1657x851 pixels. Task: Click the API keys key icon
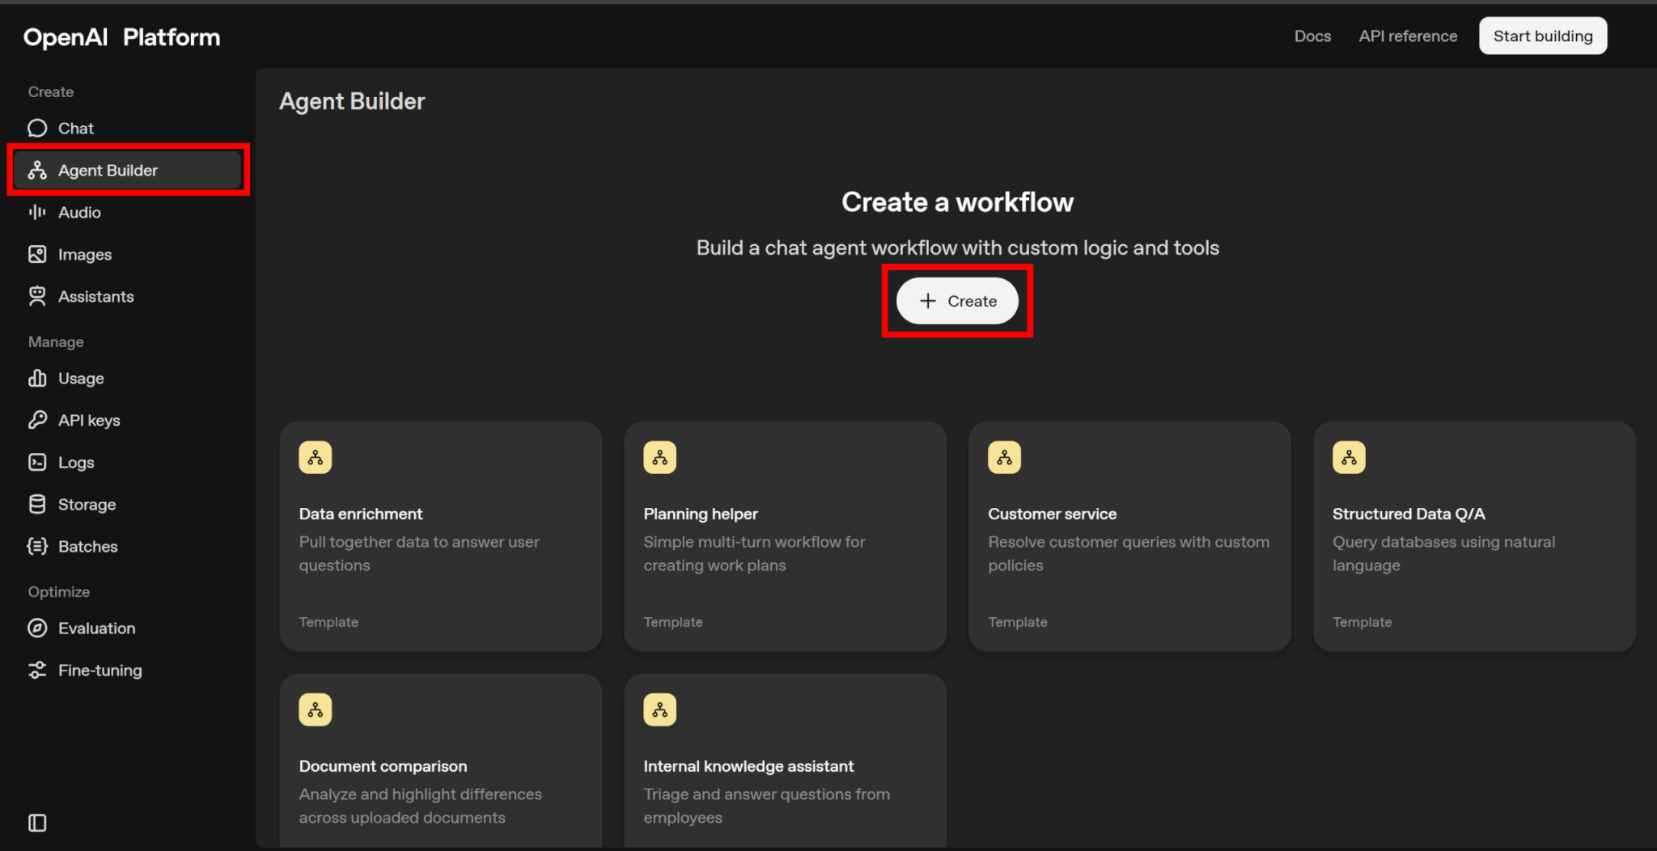[37, 420]
